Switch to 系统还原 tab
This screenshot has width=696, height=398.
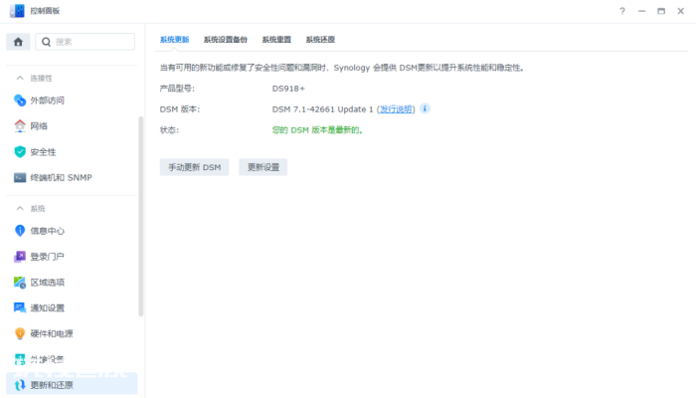320,40
